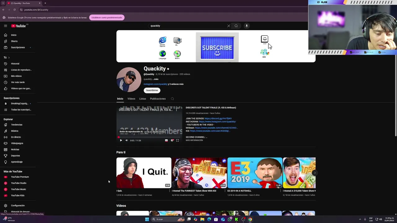Click the browser address bar
Screen dimensions: 397x223
(x=163, y=10)
